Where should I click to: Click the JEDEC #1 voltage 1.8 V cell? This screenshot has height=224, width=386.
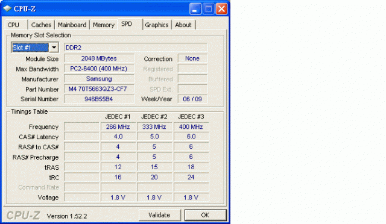118,198
